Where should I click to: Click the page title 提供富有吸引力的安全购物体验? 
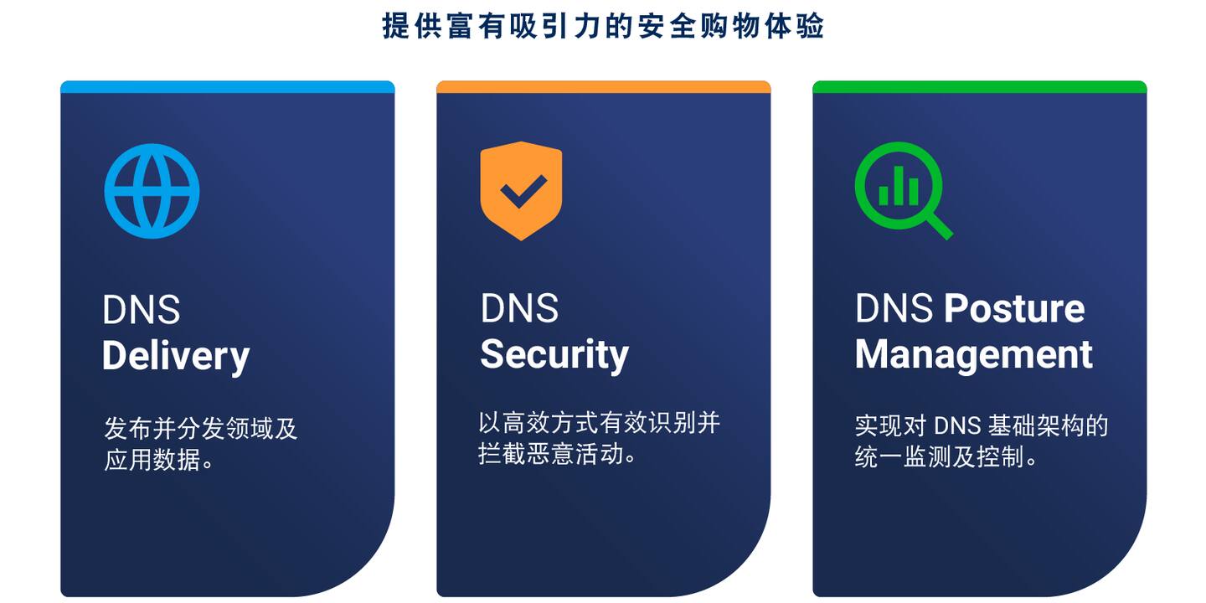click(x=603, y=26)
